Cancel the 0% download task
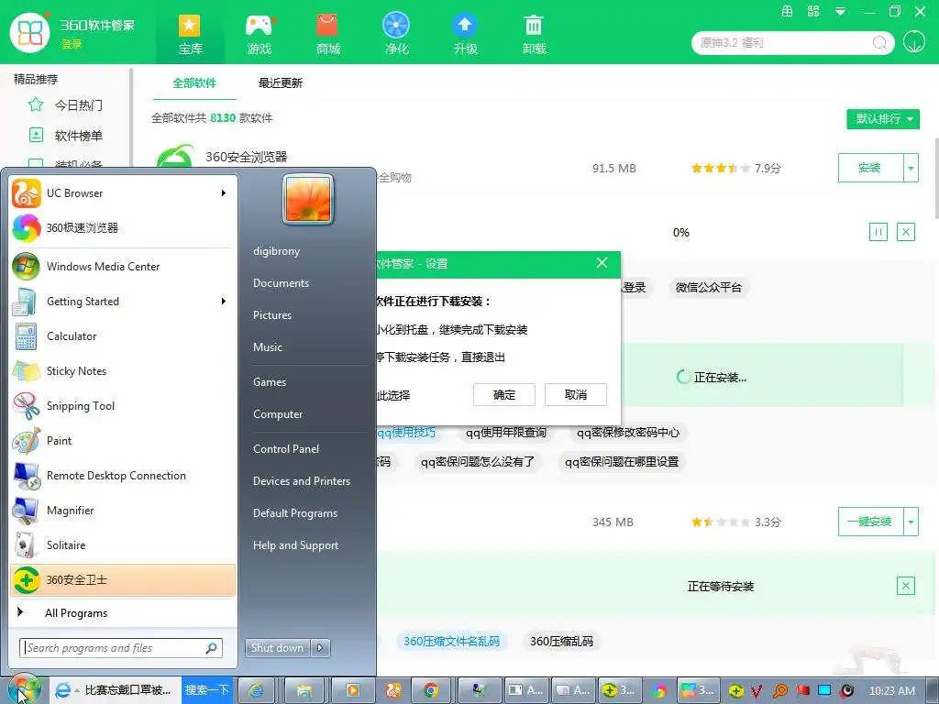The image size is (939, 704). click(905, 232)
